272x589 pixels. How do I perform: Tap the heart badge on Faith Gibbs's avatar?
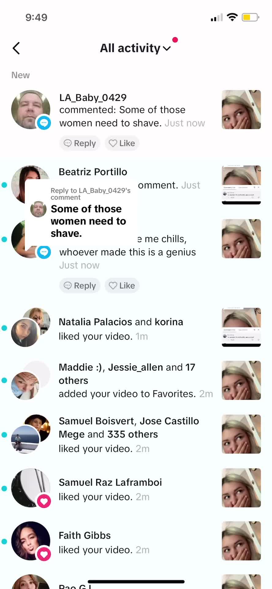click(x=44, y=554)
